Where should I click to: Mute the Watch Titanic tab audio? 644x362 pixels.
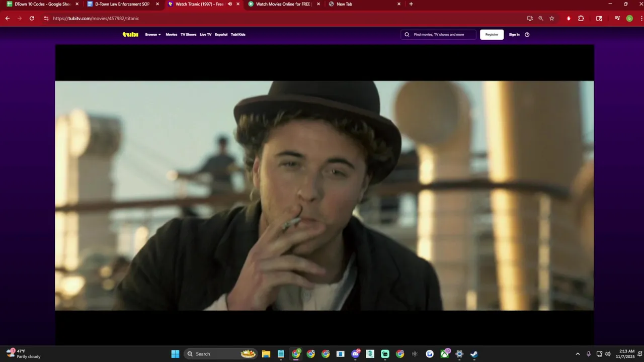230,4
